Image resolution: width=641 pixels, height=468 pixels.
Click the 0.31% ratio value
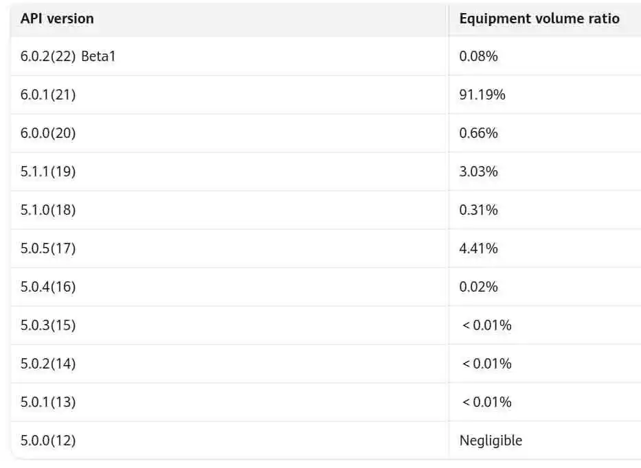[478, 210]
